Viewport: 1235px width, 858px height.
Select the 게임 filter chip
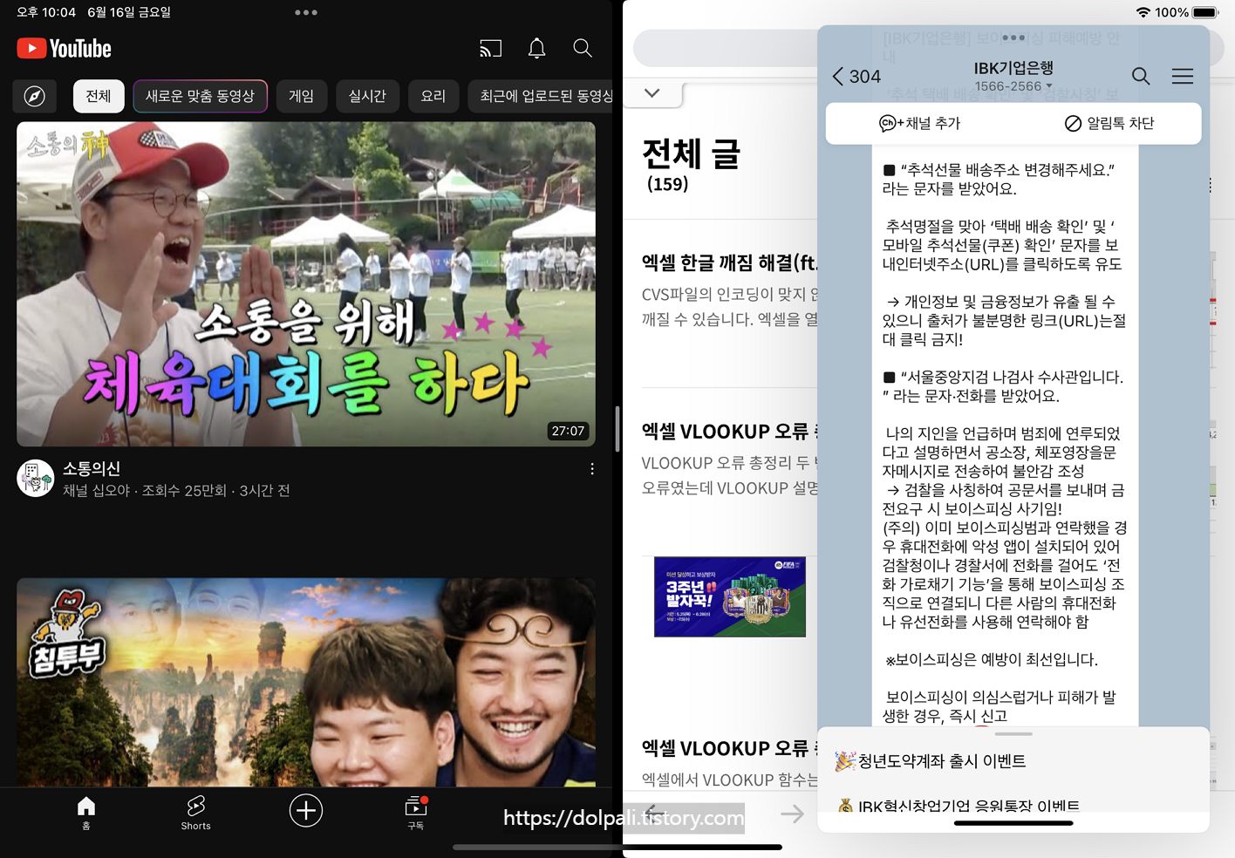tap(302, 96)
